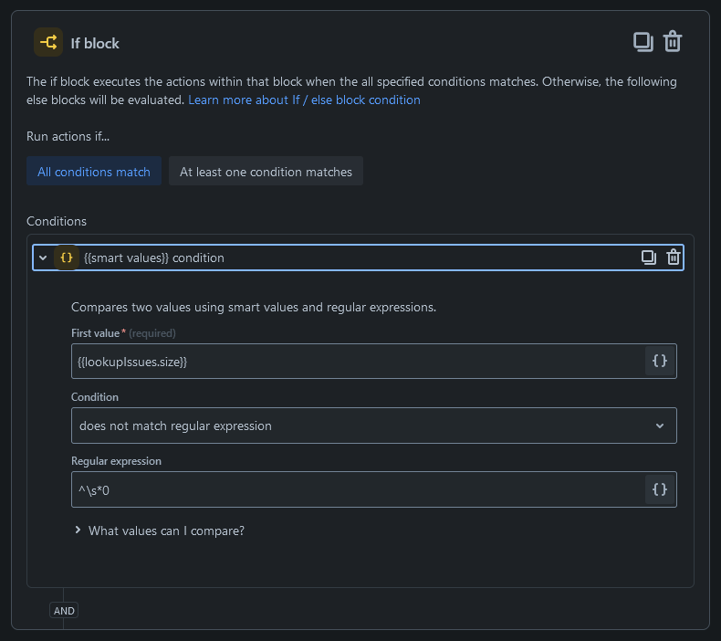Select "At least one condition matches" option
The width and height of the screenshot is (721, 641).
coord(266,172)
